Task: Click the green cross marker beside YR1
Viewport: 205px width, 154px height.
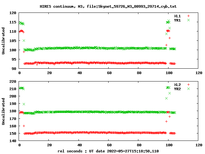Action: [x=188, y=20]
